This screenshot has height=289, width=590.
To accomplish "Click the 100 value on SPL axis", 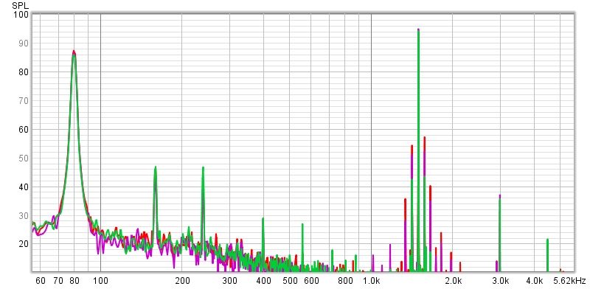I will [21, 15].
